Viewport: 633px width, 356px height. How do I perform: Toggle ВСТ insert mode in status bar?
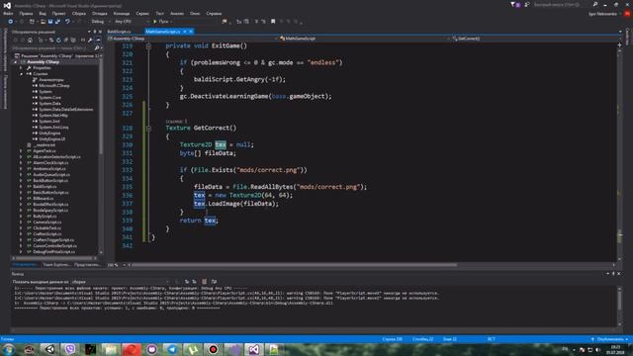[491, 339]
